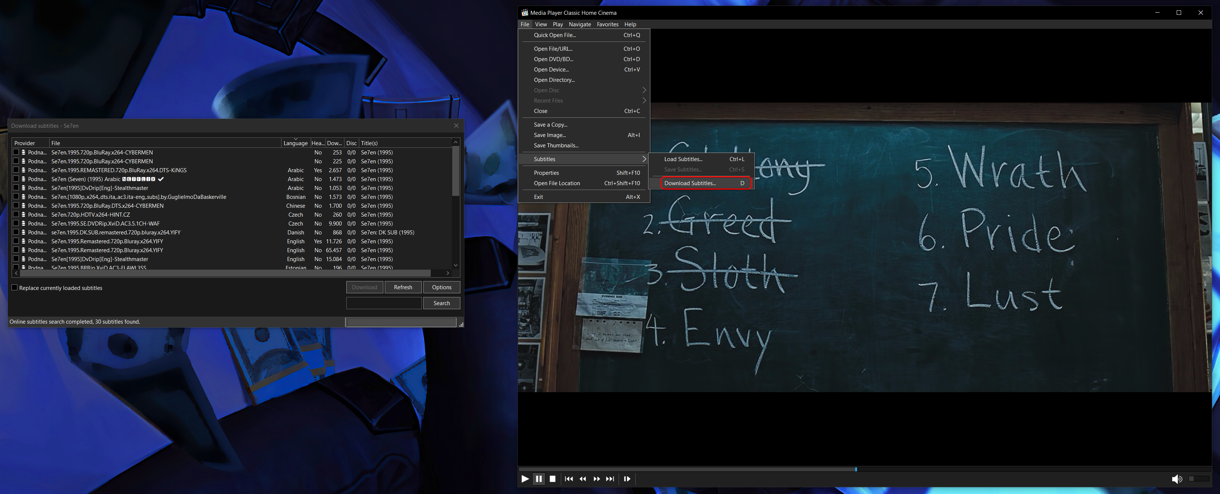Select Properties menu entry
The image size is (1220, 494).
[x=584, y=173]
